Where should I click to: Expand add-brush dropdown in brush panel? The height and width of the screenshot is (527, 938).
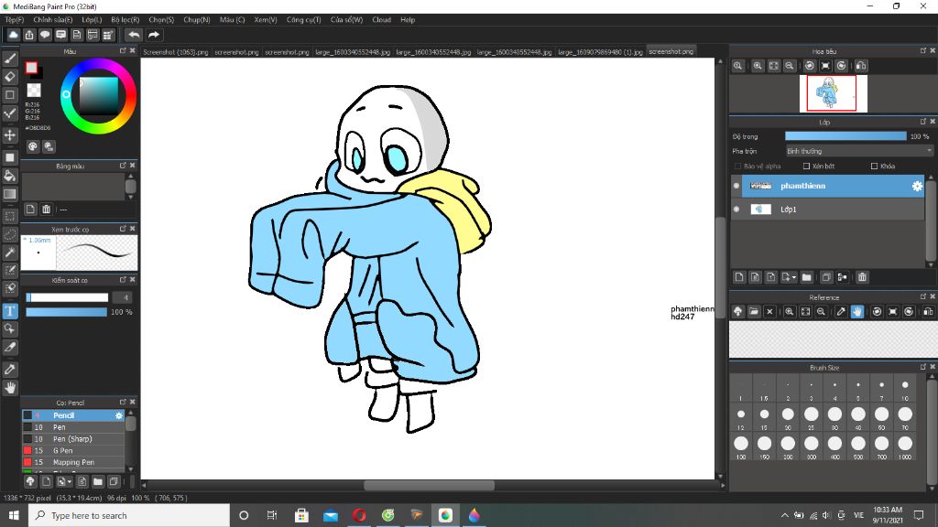point(70,481)
